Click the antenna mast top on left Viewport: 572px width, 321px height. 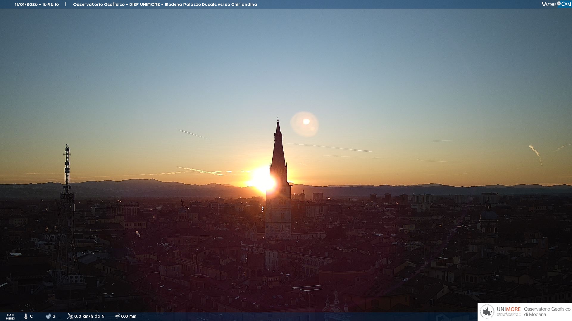(67, 147)
